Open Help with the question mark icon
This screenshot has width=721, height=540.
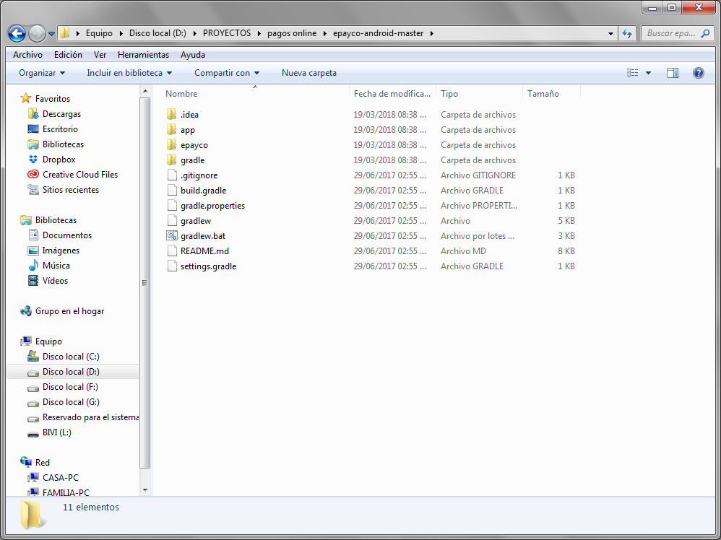pyautogui.click(x=698, y=73)
